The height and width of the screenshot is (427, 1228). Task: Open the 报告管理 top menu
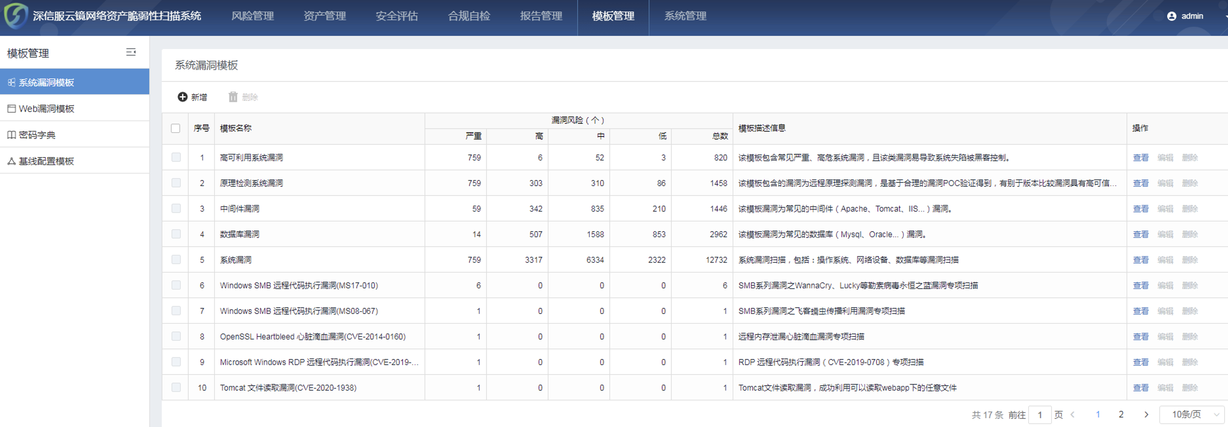(x=541, y=16)
